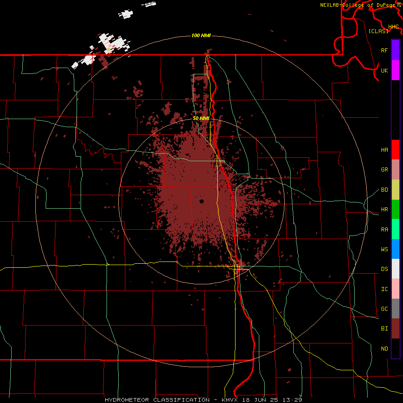The height and width of the screenshot is (403, 403).
Task: Select the BD yellow legend color
Action: point(395,190)
